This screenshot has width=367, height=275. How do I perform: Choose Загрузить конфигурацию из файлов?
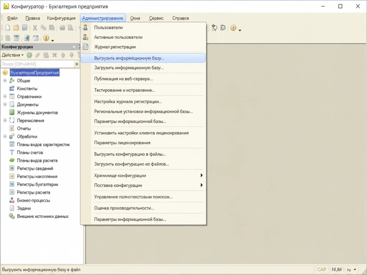coord(143,164)
